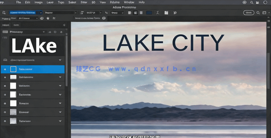This screenshot has width=271, height=138.
Task: Open the File menu
Action: click(x=18, y=2)
